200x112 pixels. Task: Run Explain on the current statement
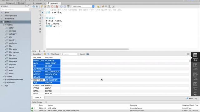pyautogui.click(x=49, y=6)
